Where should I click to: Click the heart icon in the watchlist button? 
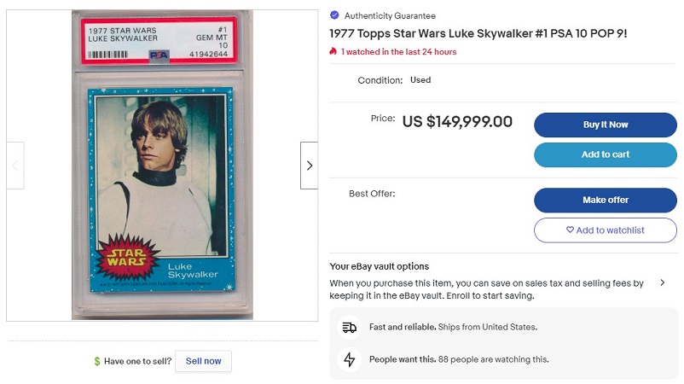[571, 230]
